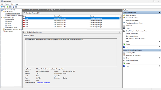Click Refresh under Administrative Events actions
Viewport: 161px width, 90px height.
point(128,44)
